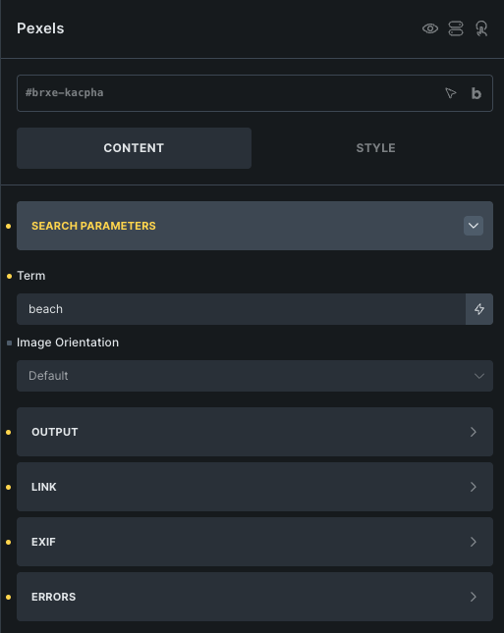Click the Search Parameters section header
Viewport: 504px width, 633px height.
[x=254, y=226]
